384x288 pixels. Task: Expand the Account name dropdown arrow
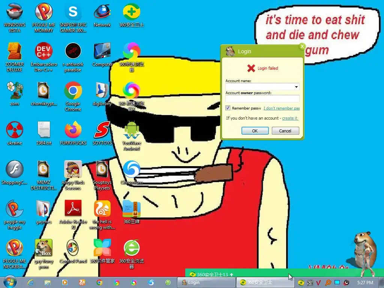tap(296, 87)
